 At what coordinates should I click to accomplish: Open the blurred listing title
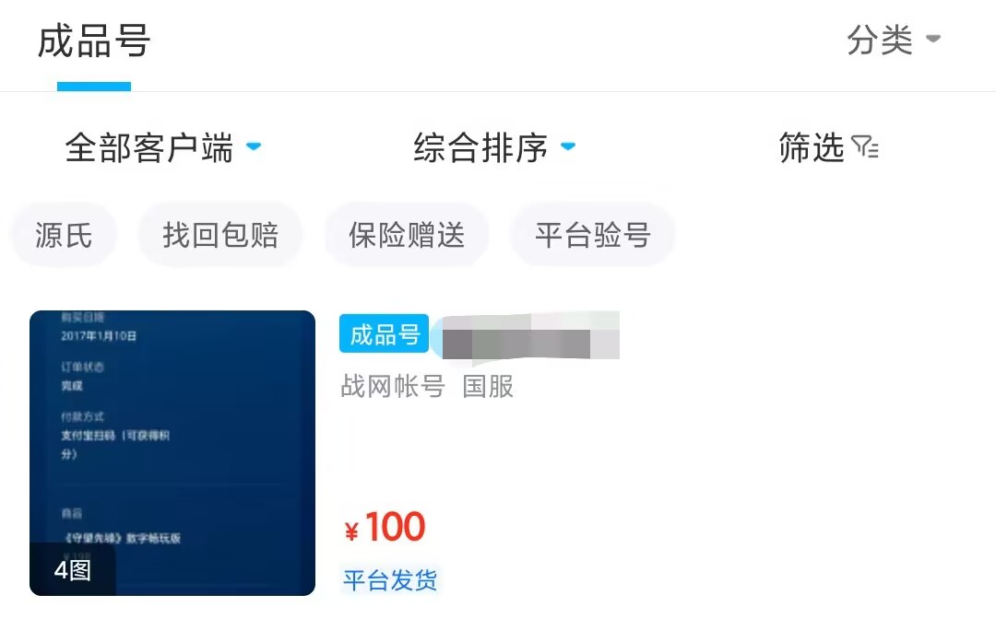pyautogui.click(x=529, y=335)
